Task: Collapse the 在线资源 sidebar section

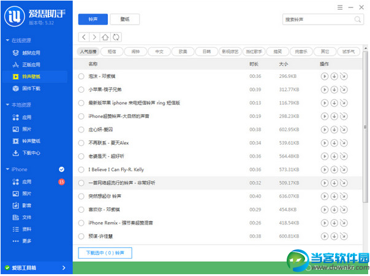Action: coord(6,40)
